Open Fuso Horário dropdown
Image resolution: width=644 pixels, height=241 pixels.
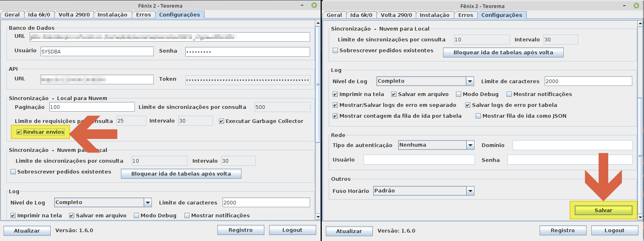point(424,191)
